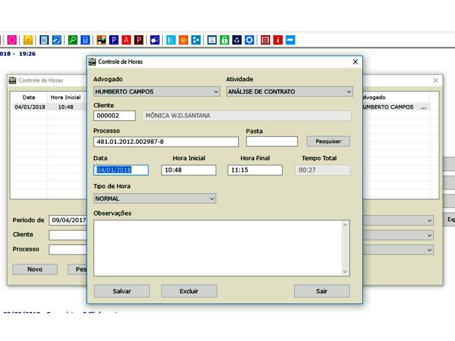This screenshot has width=455, height=341.
Task: Open the Atividade dropdown list
Action: click(349, 92)
